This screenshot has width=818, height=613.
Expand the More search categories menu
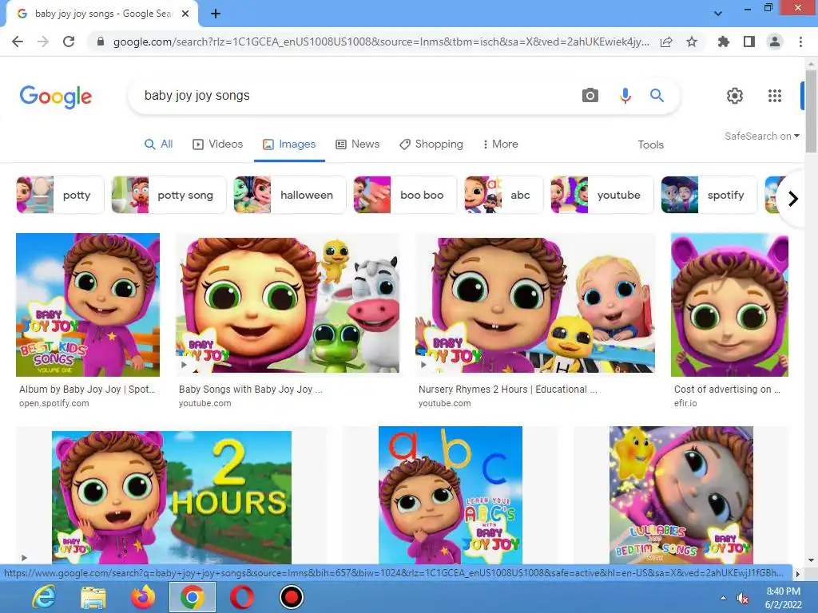click(x=500, y=144)
